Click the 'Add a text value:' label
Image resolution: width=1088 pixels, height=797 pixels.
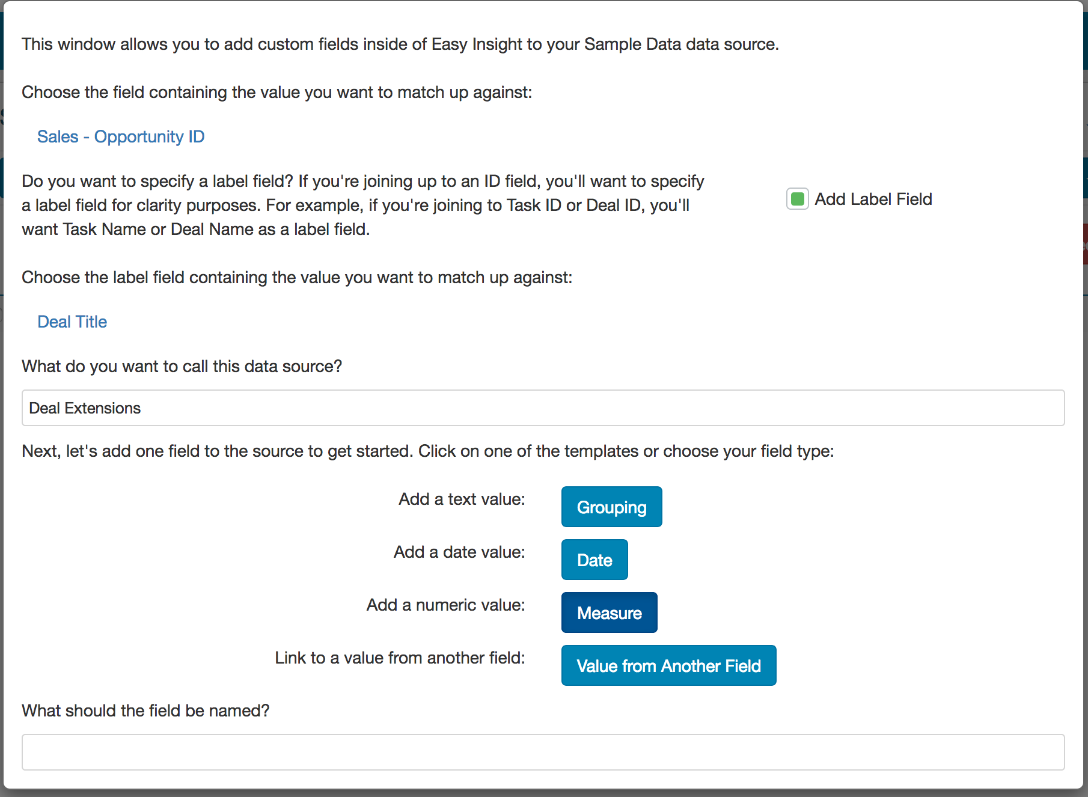[462, 499]
